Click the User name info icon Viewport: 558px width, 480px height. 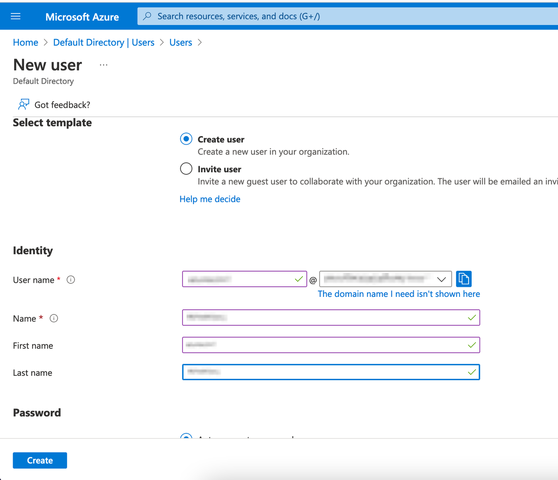coord(71,280)
